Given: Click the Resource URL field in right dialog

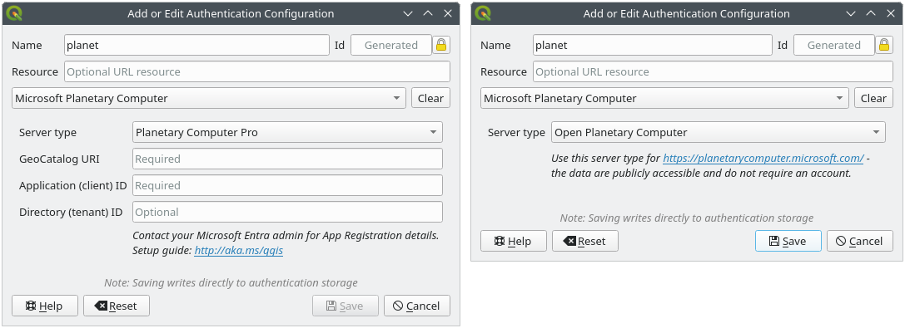Looking at the screenshot, I should point(713,72).
